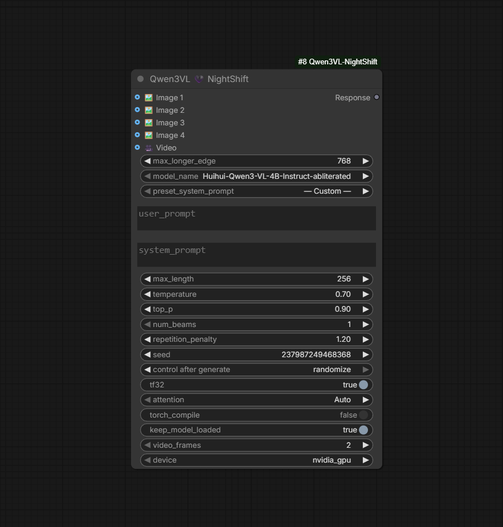The width and height of the screenshot is (503, 527).
Task: Open the device selection dropdown
Action: [x=256, y=460]
